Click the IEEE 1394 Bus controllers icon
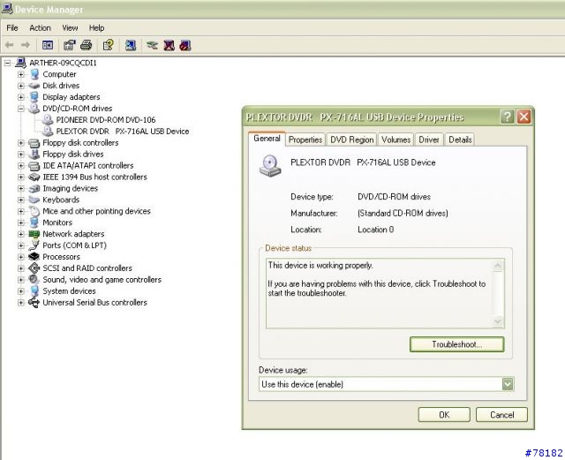565x460 pixels. (x=34, y=177)
